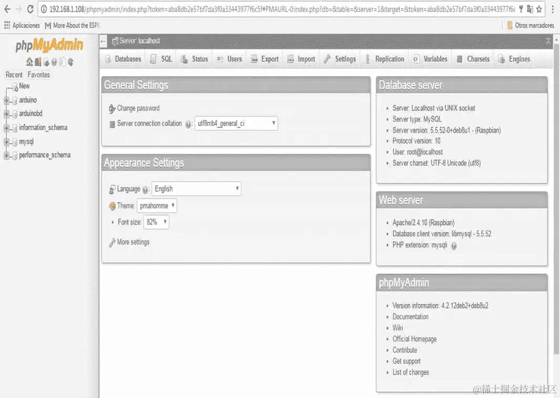The width and height of the screenshot is (560, 398).
Task: Open the Engines tab
Action: tap(514, 59)
